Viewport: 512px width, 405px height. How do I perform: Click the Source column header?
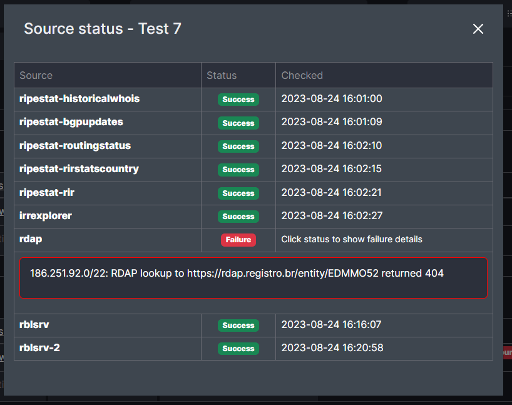pos(36,75)
